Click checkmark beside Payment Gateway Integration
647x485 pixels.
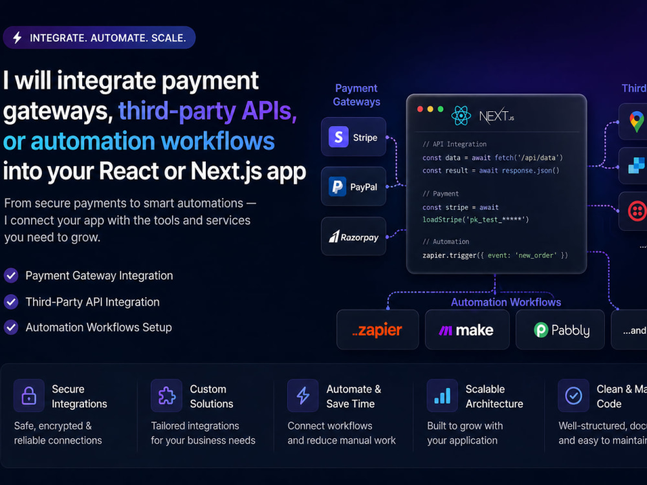pyautogui.click(x=11, y=275)
